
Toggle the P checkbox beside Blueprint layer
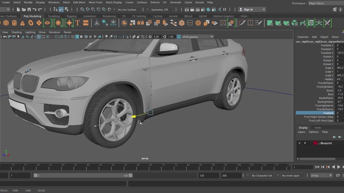point(305,143)
